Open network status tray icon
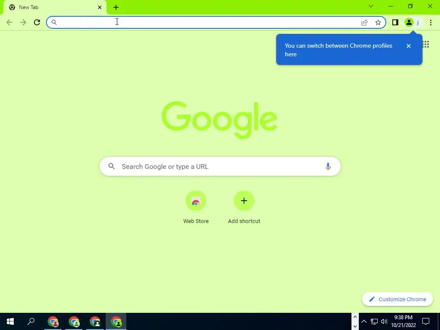440x330 pixels. 374,321
